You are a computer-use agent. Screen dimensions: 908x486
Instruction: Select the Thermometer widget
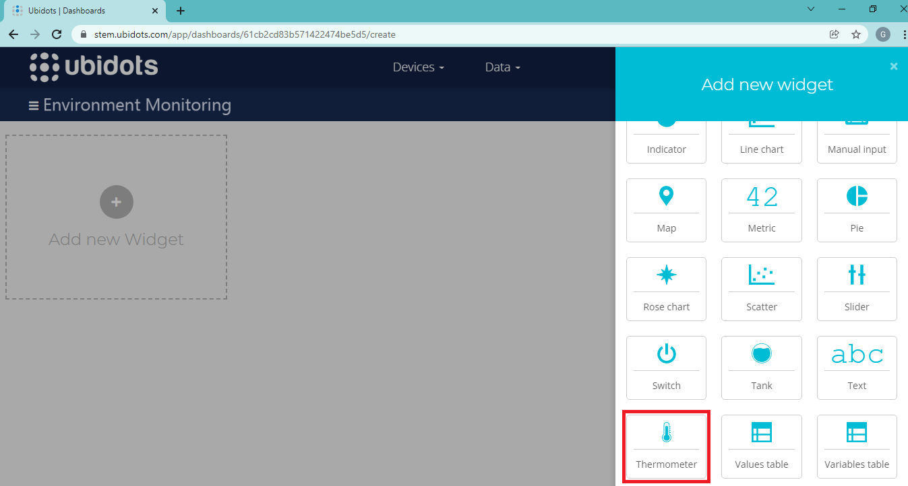click(x=666, y=447)
